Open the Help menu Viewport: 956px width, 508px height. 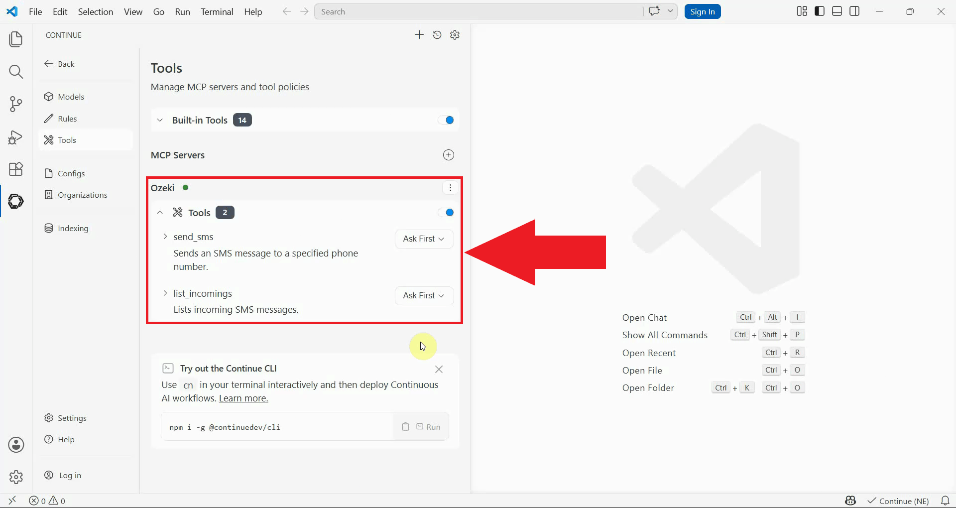(253, 11)
